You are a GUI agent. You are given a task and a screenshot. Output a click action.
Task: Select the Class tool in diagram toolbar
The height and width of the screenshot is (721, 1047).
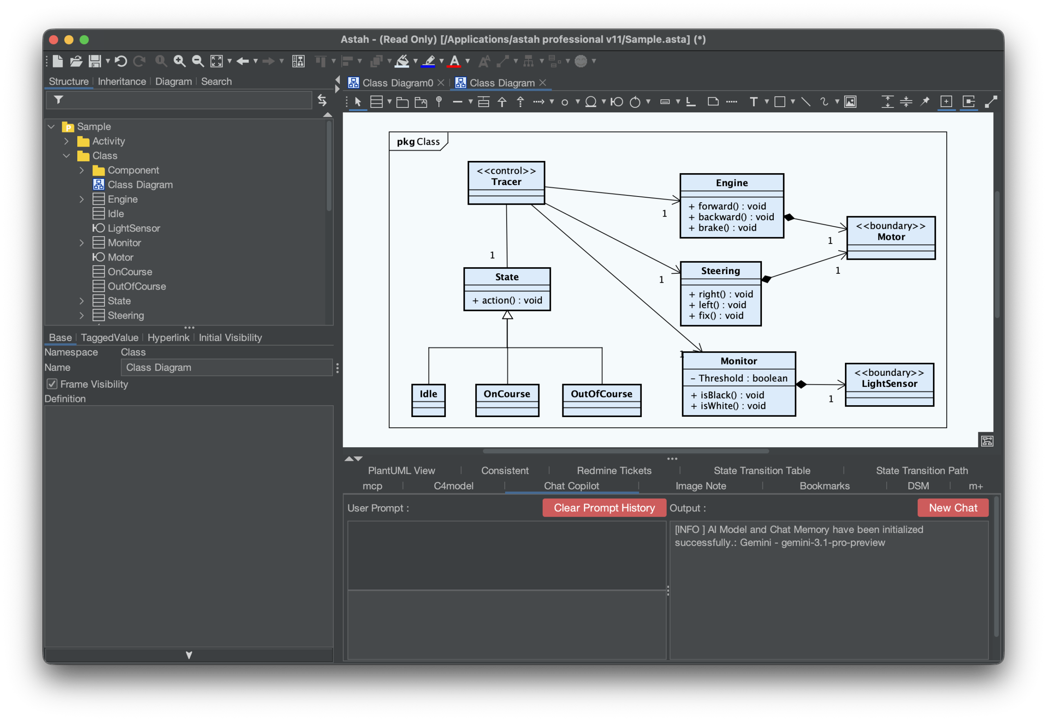pos(376,102)
